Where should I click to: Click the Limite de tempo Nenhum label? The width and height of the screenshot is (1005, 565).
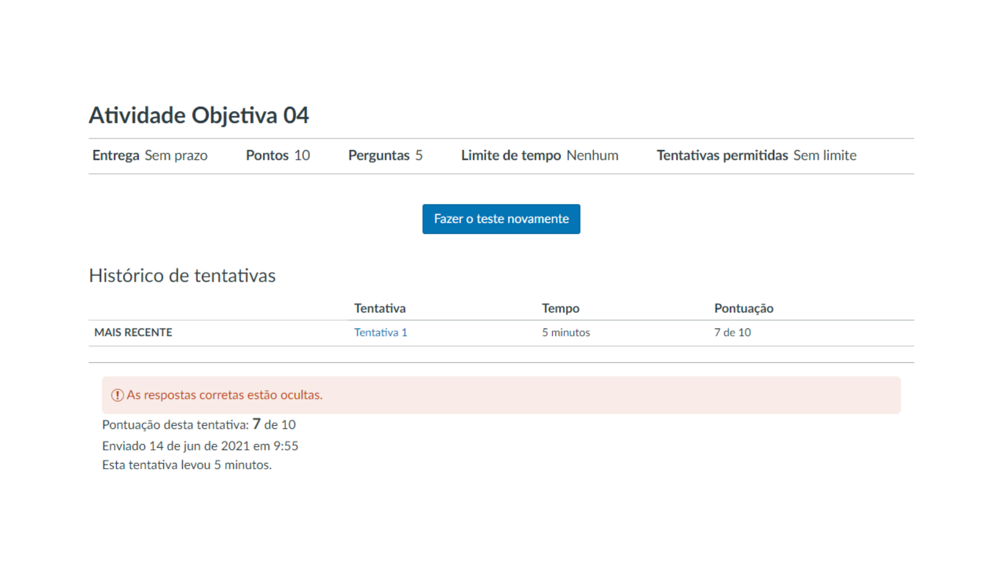click(540, 155)
